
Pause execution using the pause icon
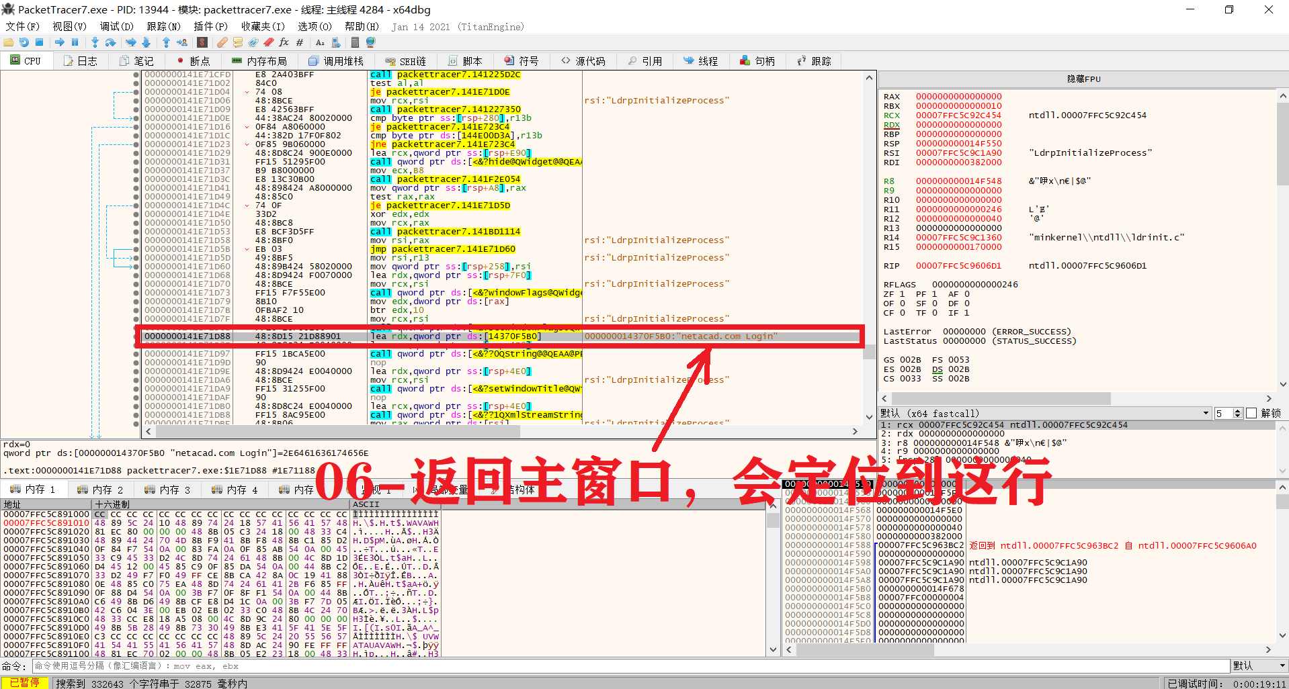point(75,42)
